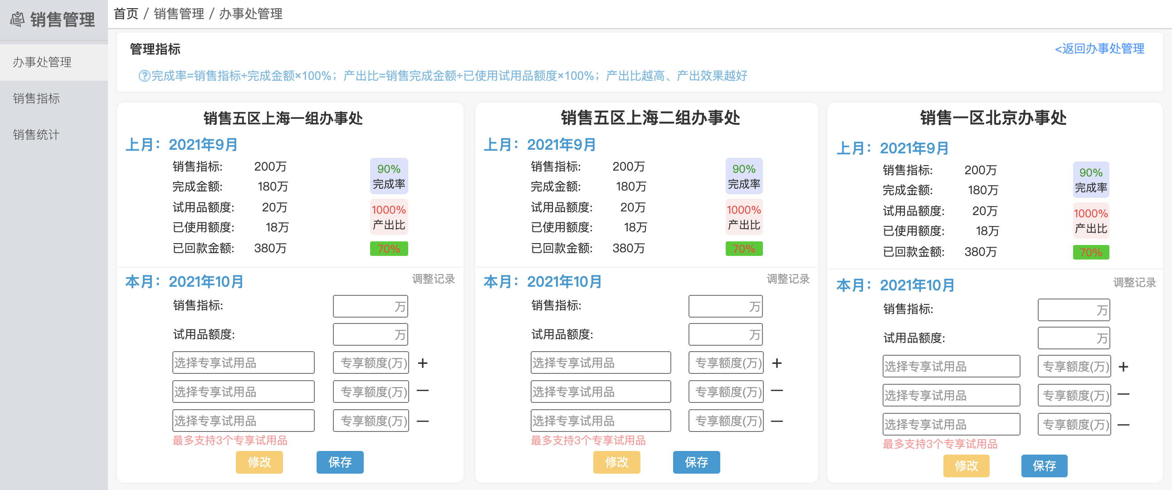
Task: Add a trial product row in 上海二组办事处
Action: (x=777, y=363)
